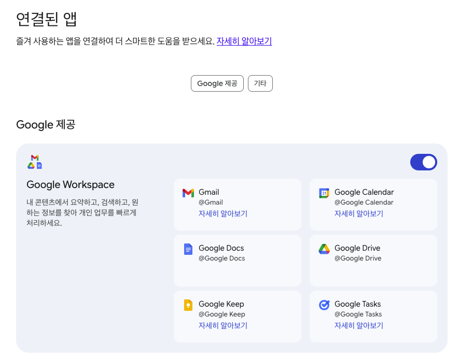Click the 'Google Calendar' card title

(364, 192)
